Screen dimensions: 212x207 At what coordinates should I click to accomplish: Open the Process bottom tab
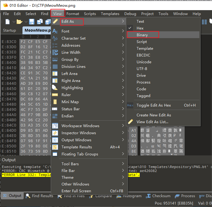click(185, 196)
